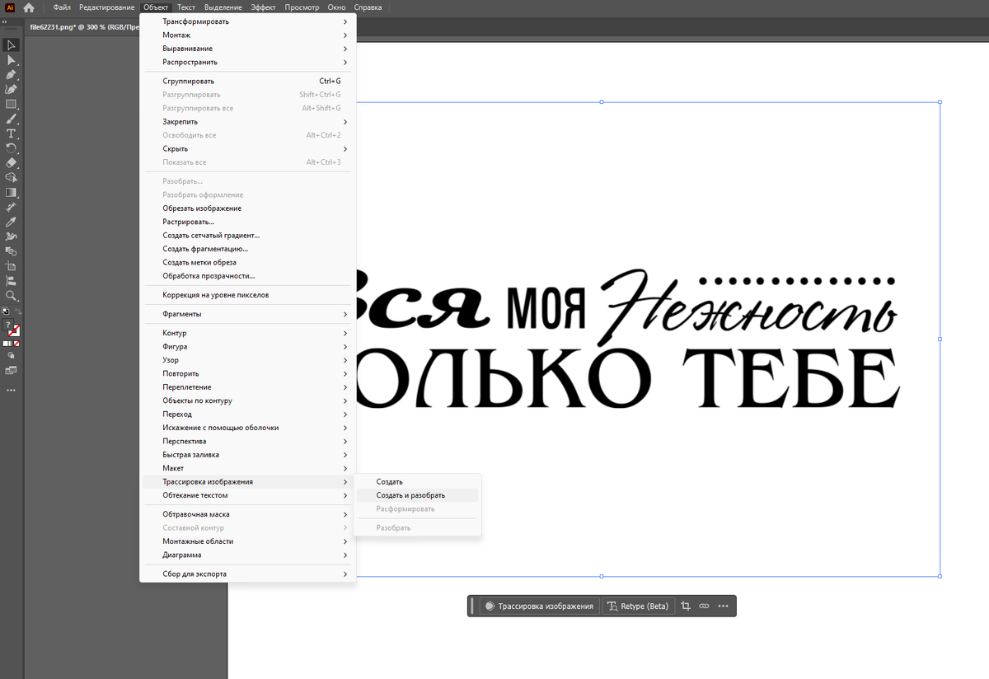The width and height of the screenshot is (989, 679).
Task: Choose Создать и разобрать in tracing submenu
Action: [x=417, y=495]
